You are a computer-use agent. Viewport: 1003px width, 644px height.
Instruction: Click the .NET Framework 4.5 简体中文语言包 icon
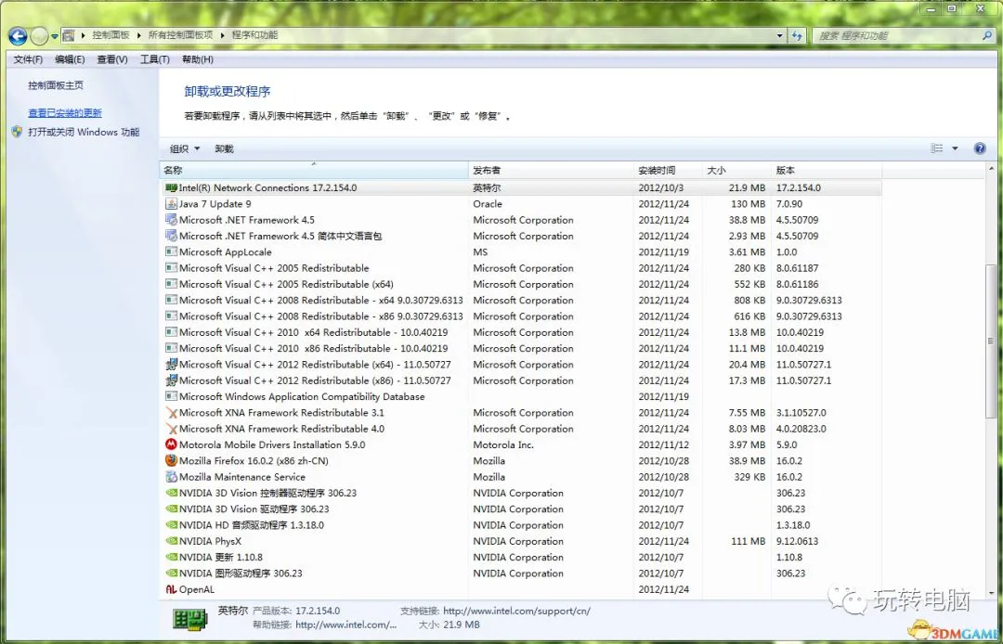[171, 236]
